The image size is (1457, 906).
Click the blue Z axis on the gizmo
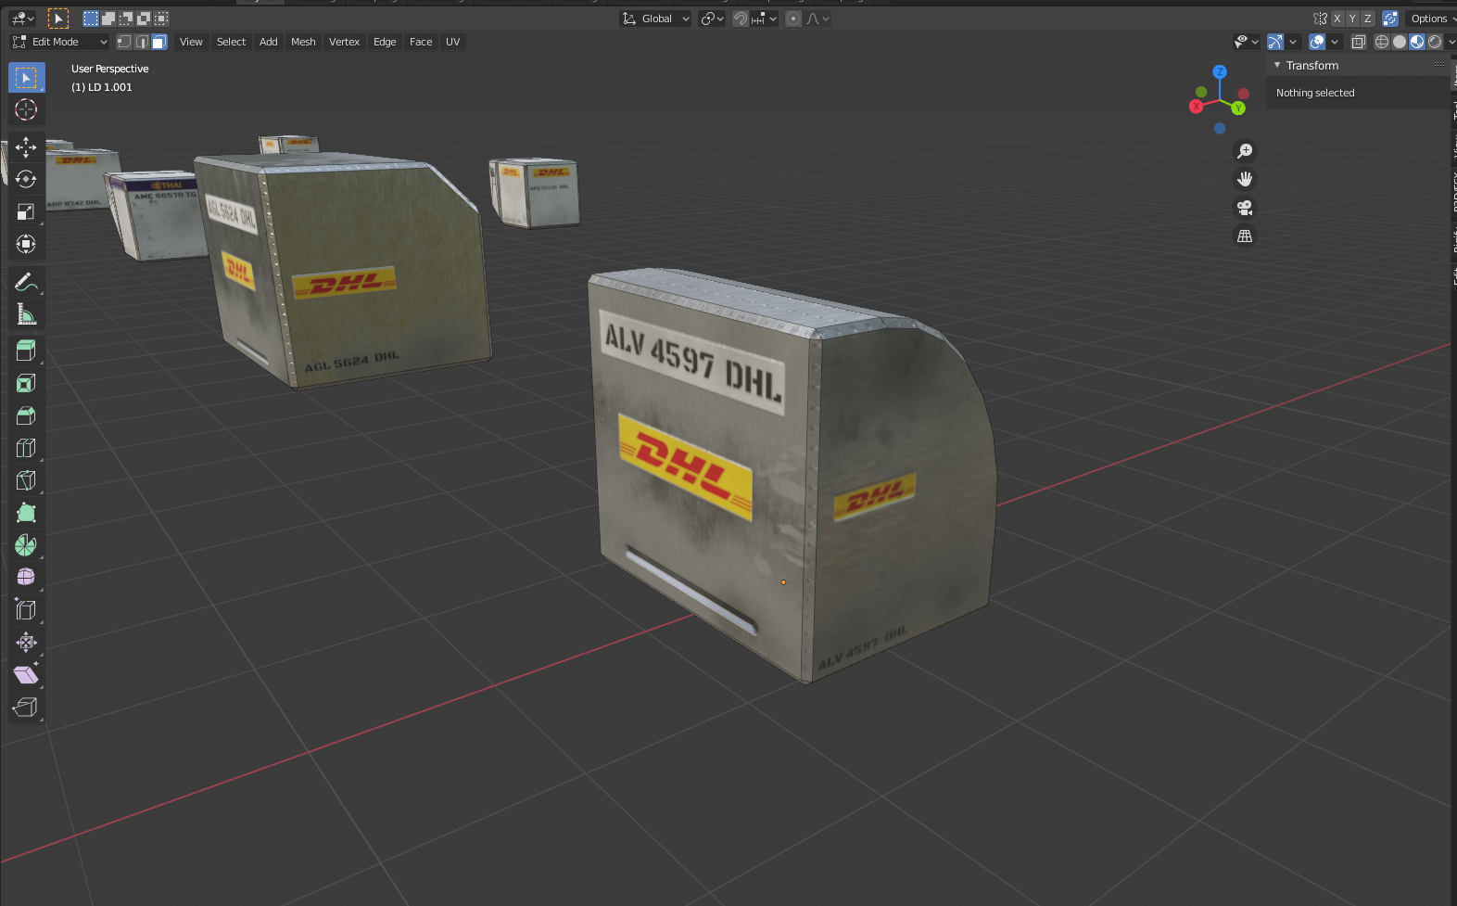(x=1220, y=71)
